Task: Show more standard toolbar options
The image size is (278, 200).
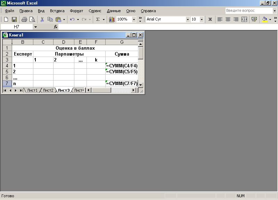Action: point(140,19)
